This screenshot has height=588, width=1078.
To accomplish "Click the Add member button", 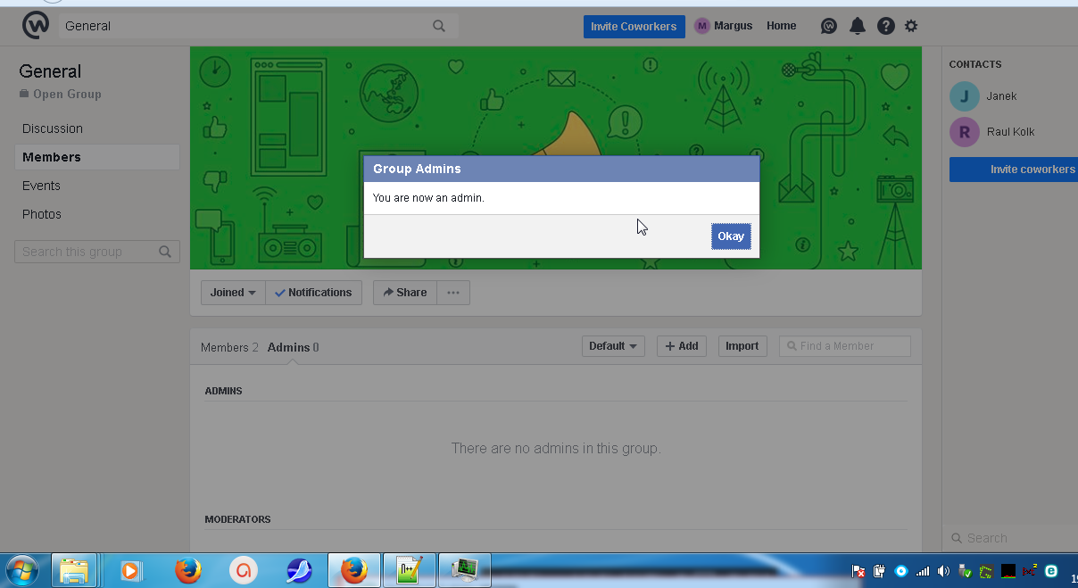I will (x=682, y=346).
